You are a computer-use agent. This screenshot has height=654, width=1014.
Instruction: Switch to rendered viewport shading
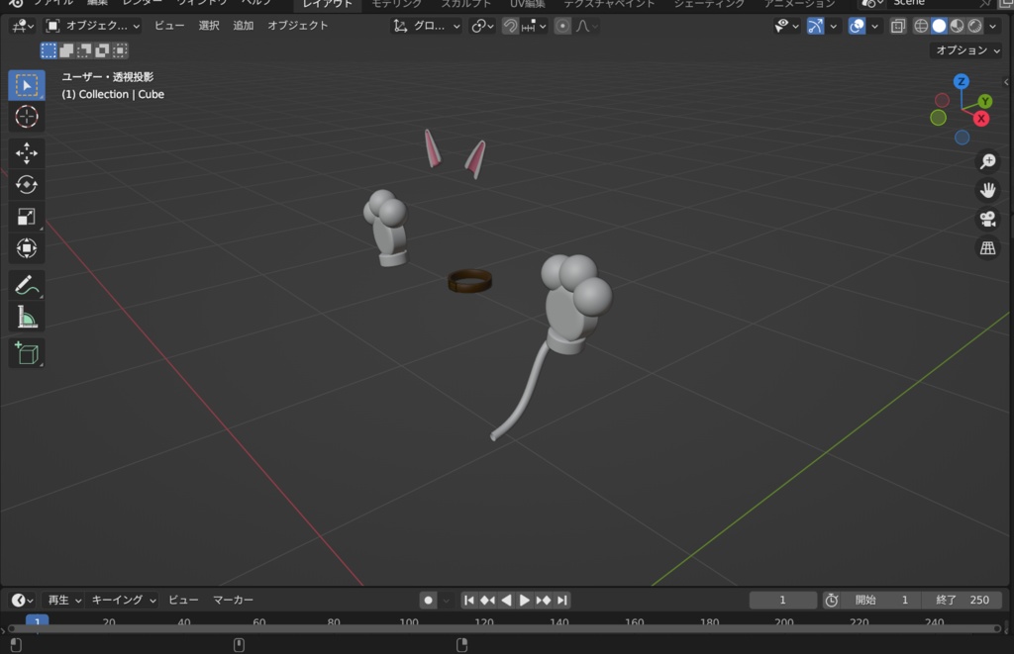(x=974, y=26)
